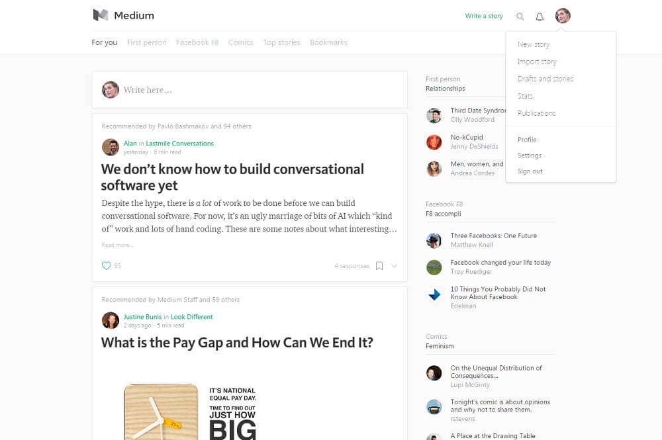
Task: Click Recommended by Pavlo Bashmakov text
Action: coord(176,126)
